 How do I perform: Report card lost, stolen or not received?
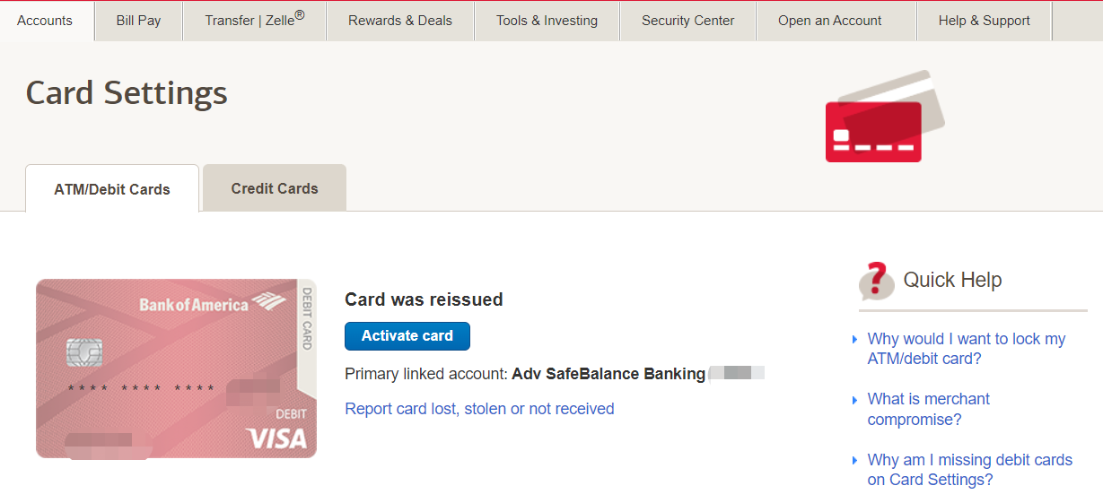pos(479,409)
